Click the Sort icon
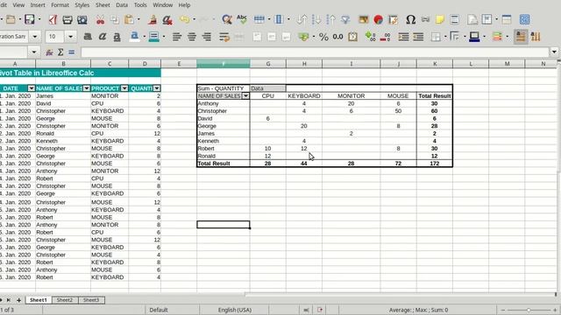 302,19
